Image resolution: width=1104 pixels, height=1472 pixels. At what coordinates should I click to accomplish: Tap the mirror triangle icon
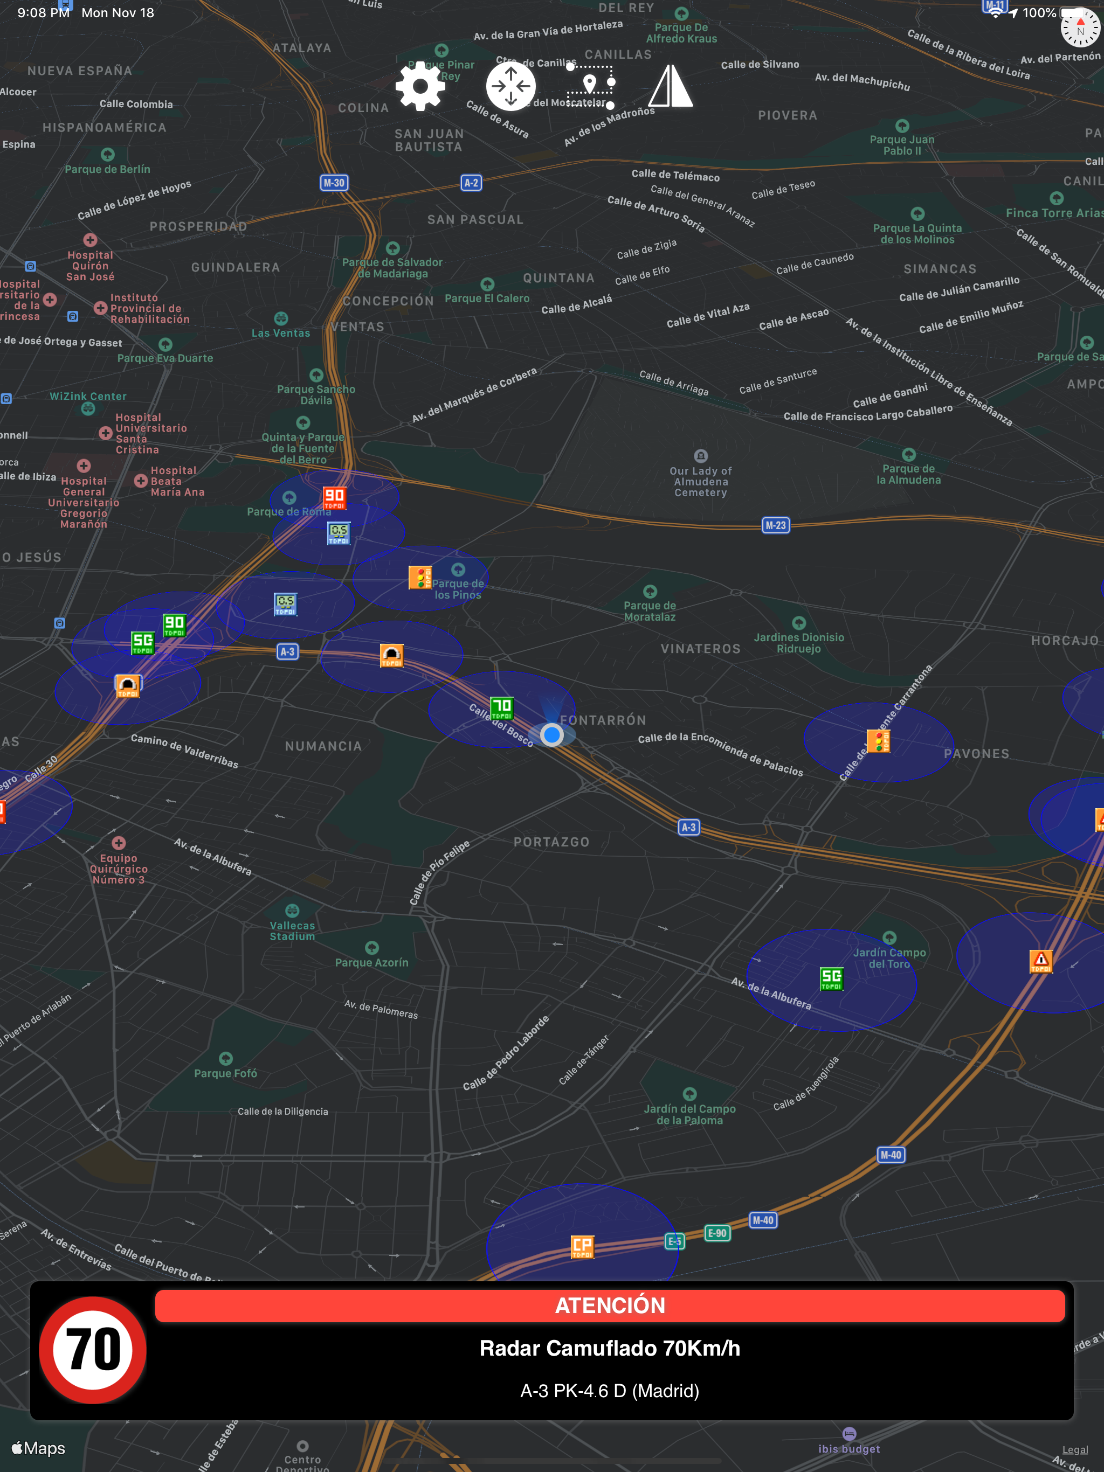(671, 86)
